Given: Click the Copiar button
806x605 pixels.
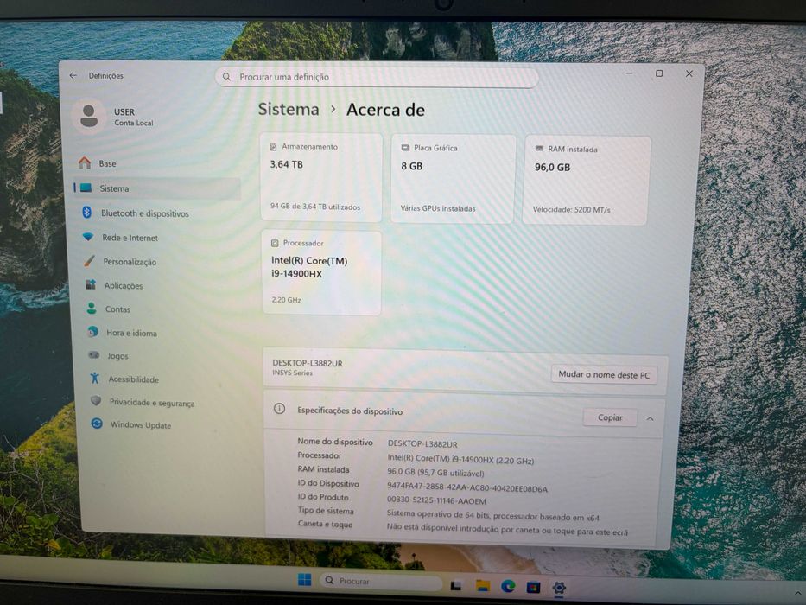Looking at the screenshot, I should click(x=610, y=417).
